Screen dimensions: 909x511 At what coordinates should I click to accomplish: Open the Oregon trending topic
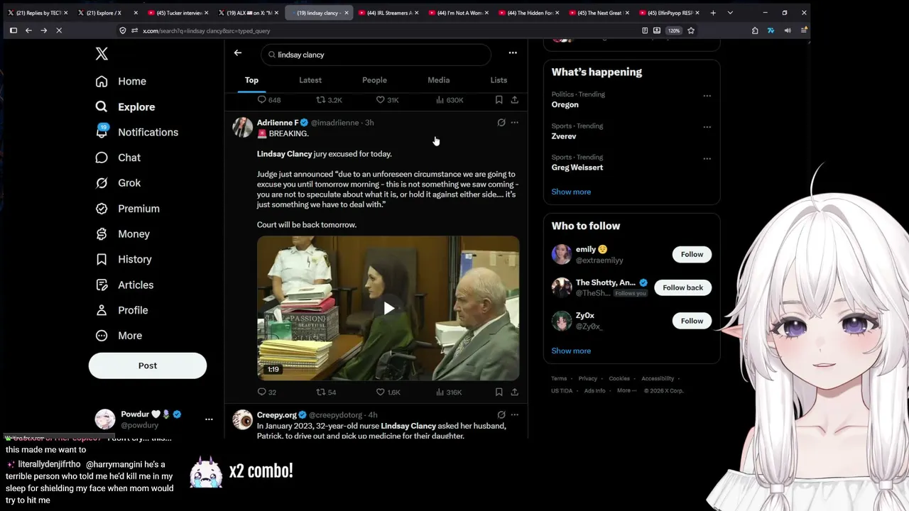(565, 104)
